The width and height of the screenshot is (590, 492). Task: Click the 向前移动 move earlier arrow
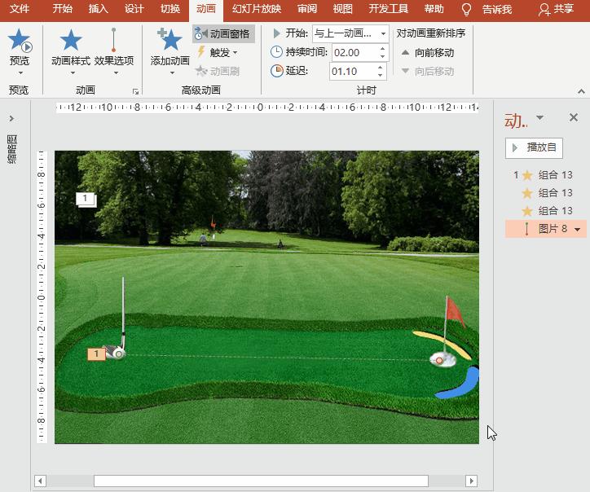406,53
